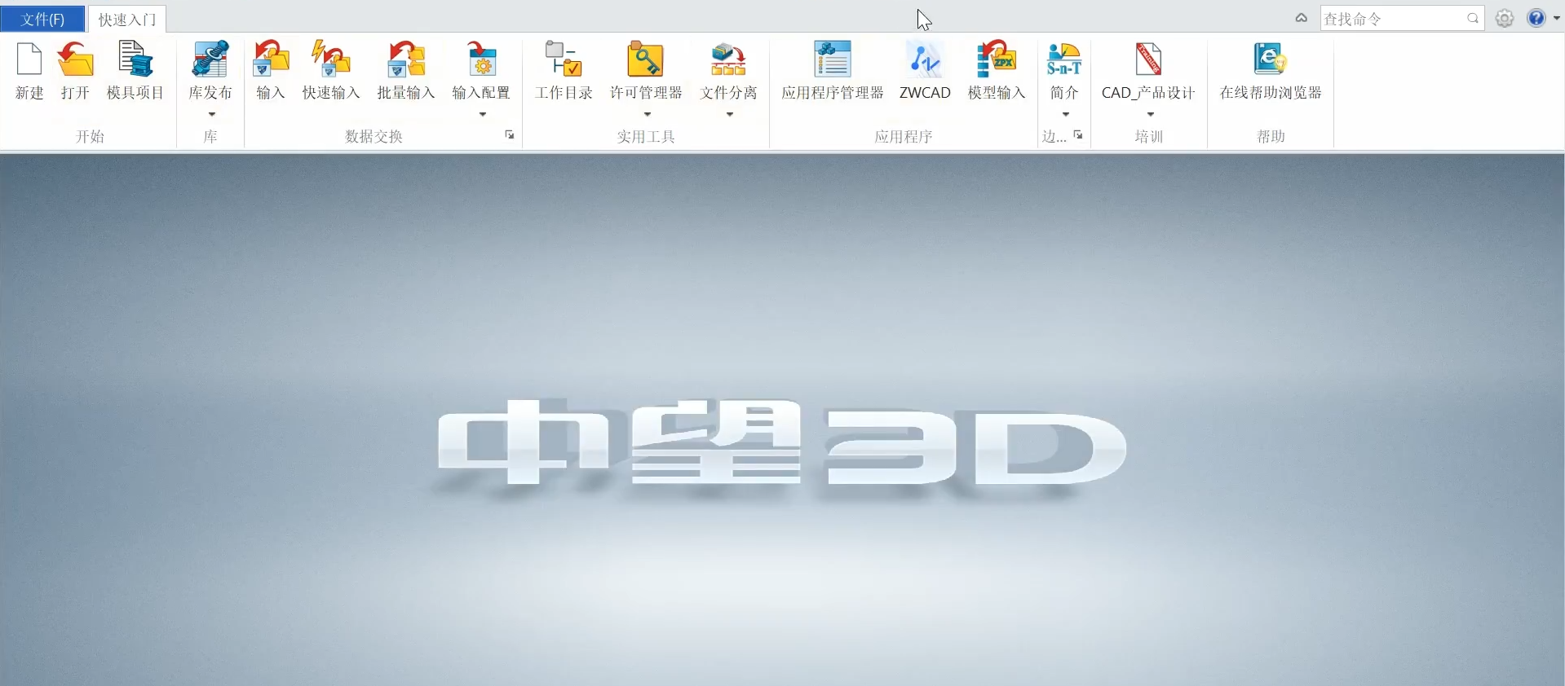1565x686 pixels.
Task: Open the CAD_产品设计 training document
Action: pos(1148,60)
